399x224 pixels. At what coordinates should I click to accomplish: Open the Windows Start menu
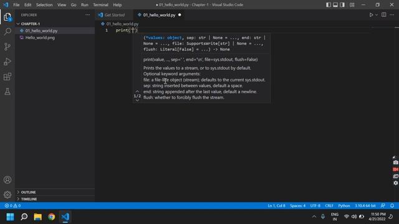point(11,217)
